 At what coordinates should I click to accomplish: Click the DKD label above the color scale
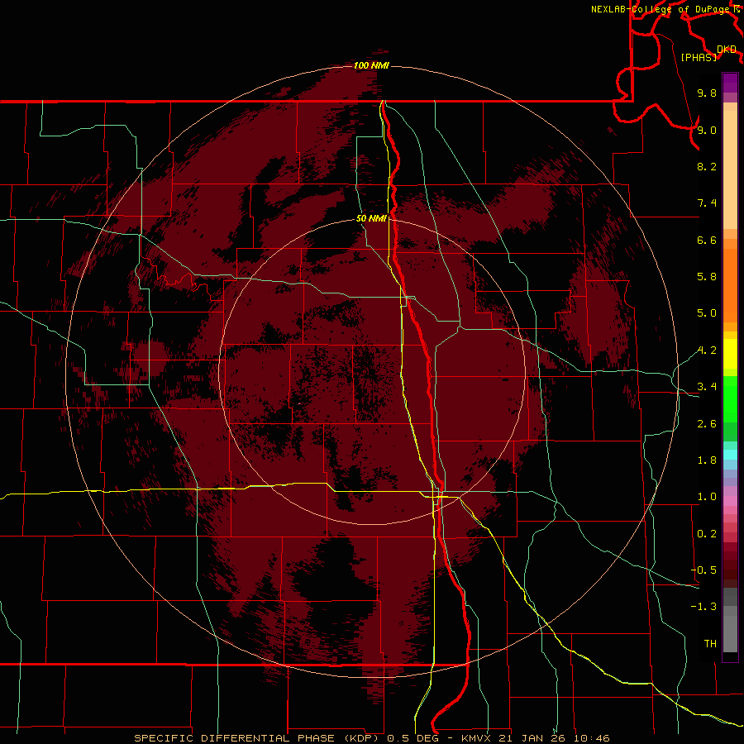tap(727, 50)
